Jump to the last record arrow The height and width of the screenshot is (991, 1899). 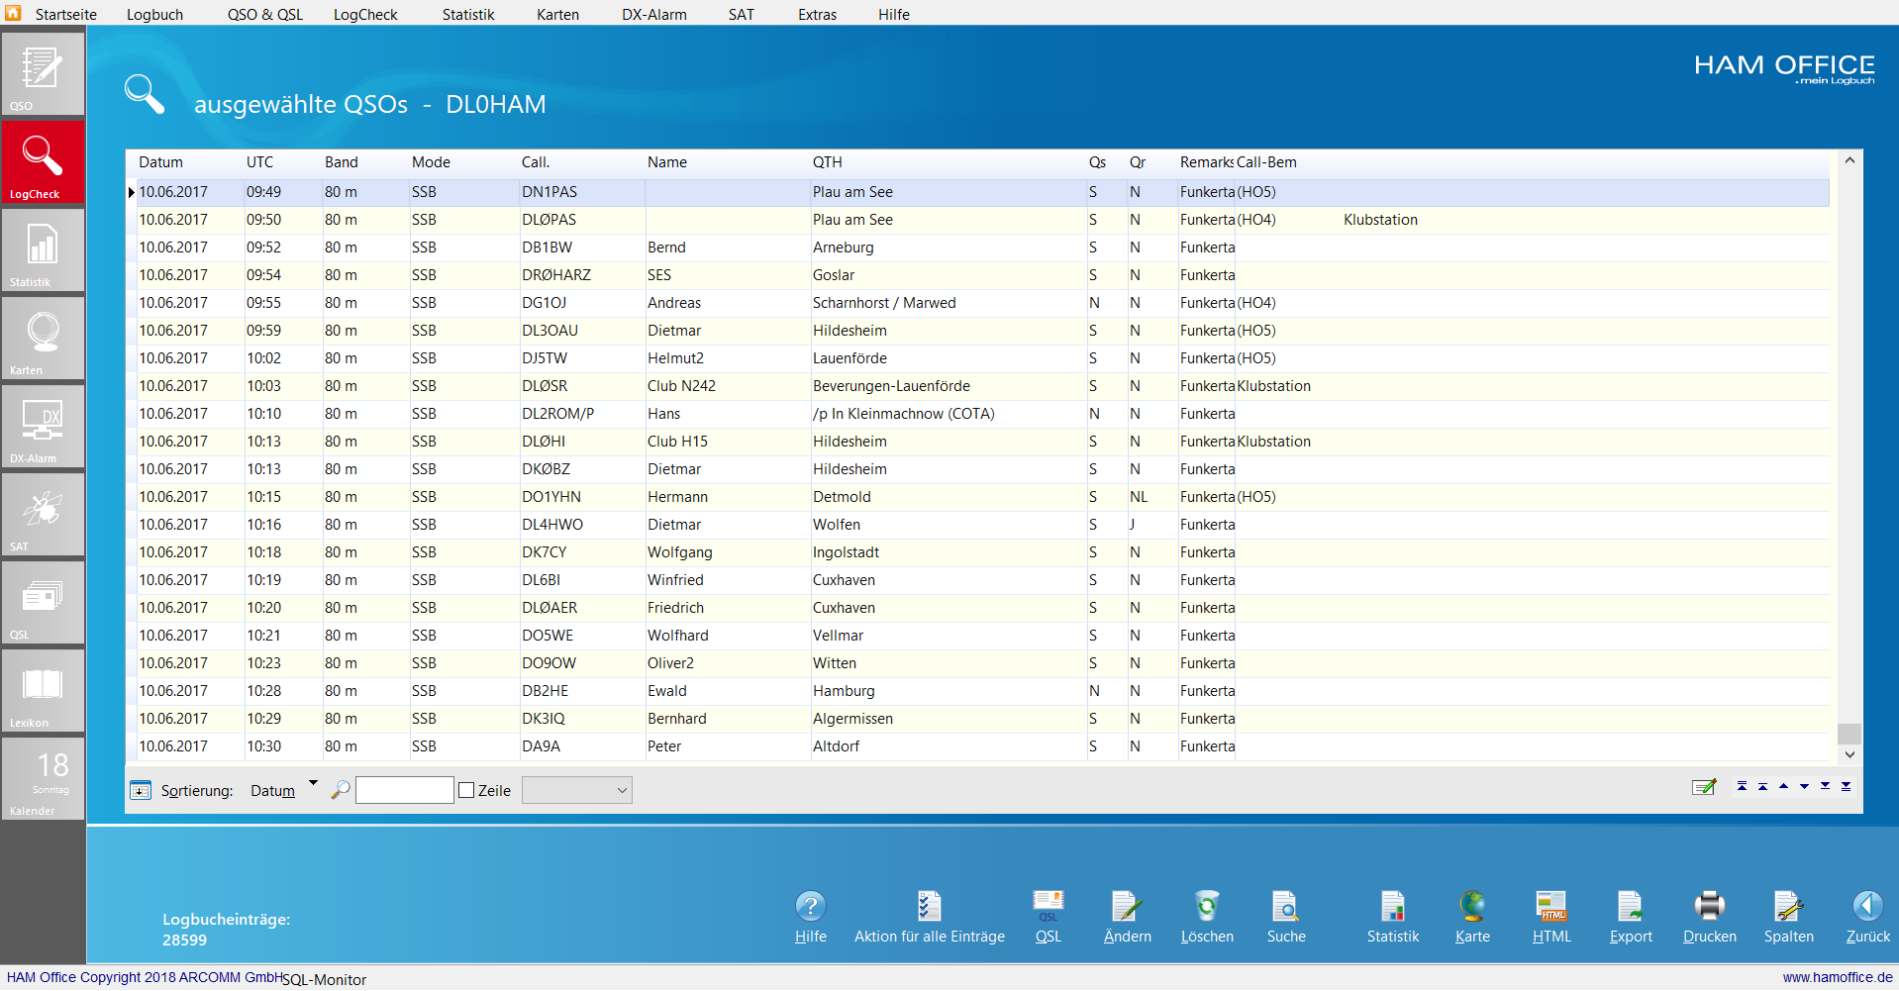[x=1846, y=786]
